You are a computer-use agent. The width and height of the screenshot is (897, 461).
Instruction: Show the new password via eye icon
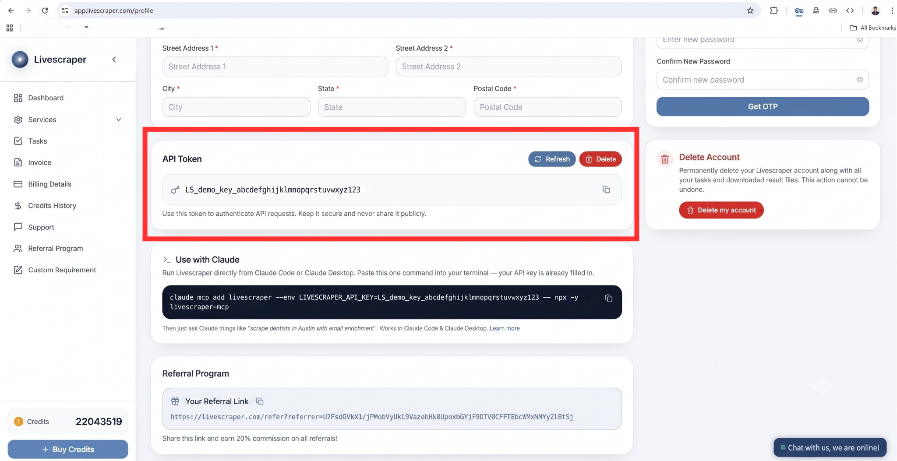click(x=860, y=39)
